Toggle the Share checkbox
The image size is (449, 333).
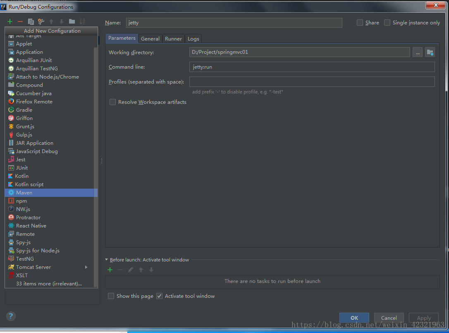[x=360, y=23]
